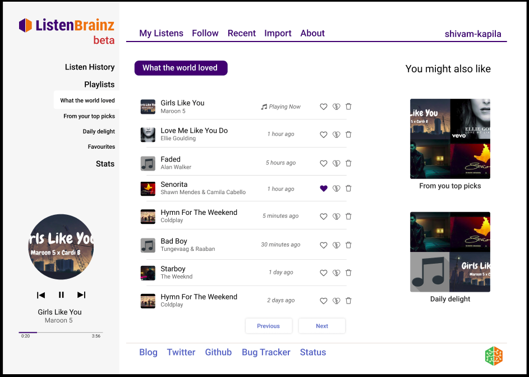Click broken heart icon on Senorita row
Viewport: 529px width, 377px height.
(337, 188)
